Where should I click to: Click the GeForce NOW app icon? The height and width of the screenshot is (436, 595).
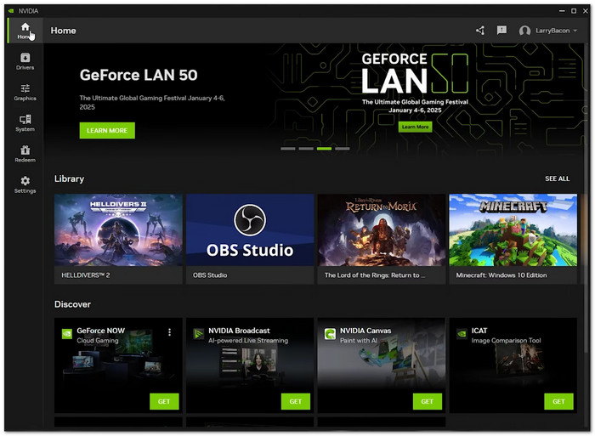click(67, 334)
